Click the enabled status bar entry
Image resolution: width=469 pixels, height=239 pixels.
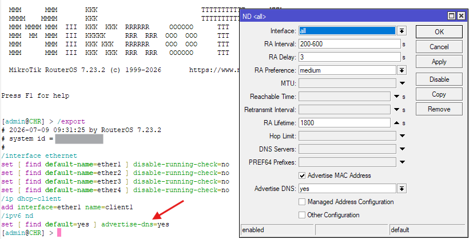point(277,230)
